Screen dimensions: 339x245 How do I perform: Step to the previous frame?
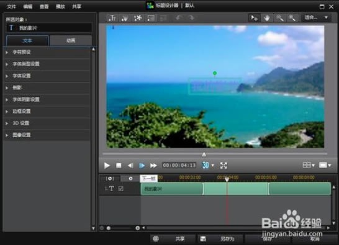click(x=130, y=166)
